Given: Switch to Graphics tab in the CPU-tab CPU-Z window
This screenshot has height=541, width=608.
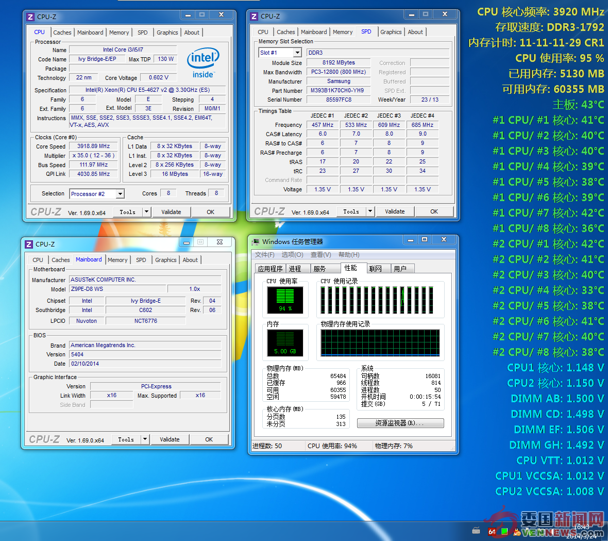Looking at the screenshot, I should point(167,32).
